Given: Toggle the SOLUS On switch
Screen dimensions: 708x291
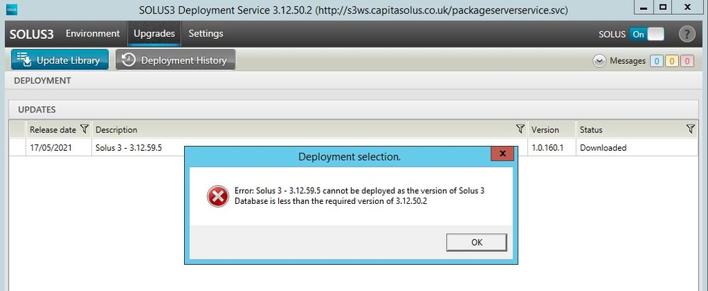Looking at the screenshot, I should [x=647, y=35].
